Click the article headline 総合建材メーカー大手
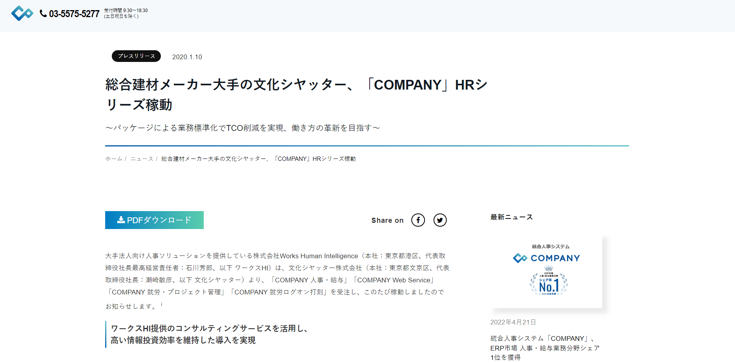The height and width of the screenshot is (363, 735). tap(296, 95)
